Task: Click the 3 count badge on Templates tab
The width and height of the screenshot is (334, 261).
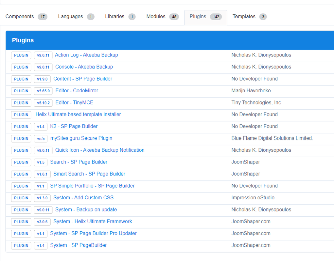Action: point(263,17)
